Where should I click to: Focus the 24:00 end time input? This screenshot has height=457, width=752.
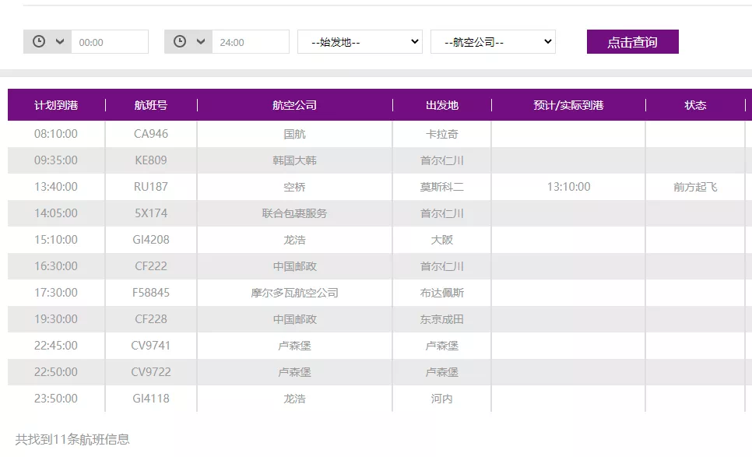tap(251, 42)
